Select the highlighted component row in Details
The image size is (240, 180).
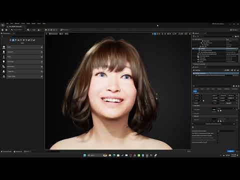215,73
